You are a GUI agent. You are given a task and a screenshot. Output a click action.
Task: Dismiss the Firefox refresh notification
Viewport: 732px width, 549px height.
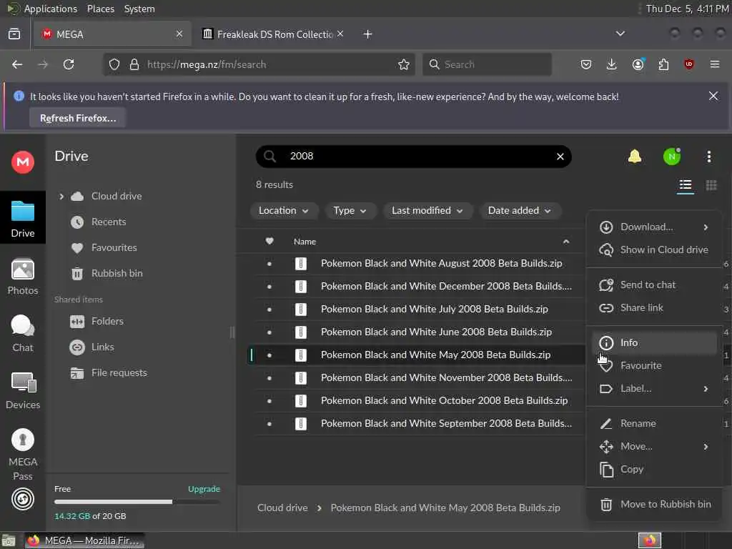pos(713,97)
